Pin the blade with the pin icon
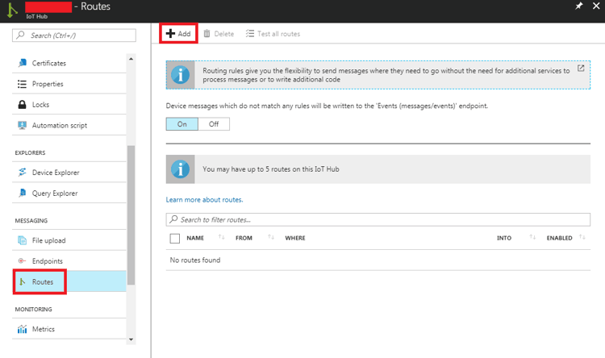 [x=578, y=6]
